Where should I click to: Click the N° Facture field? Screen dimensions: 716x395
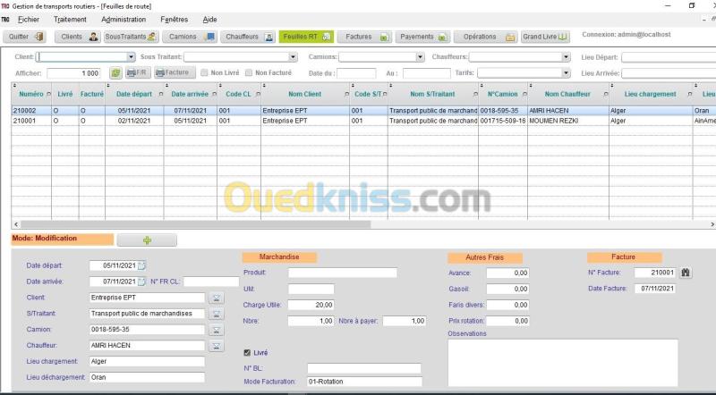(655, 273)
